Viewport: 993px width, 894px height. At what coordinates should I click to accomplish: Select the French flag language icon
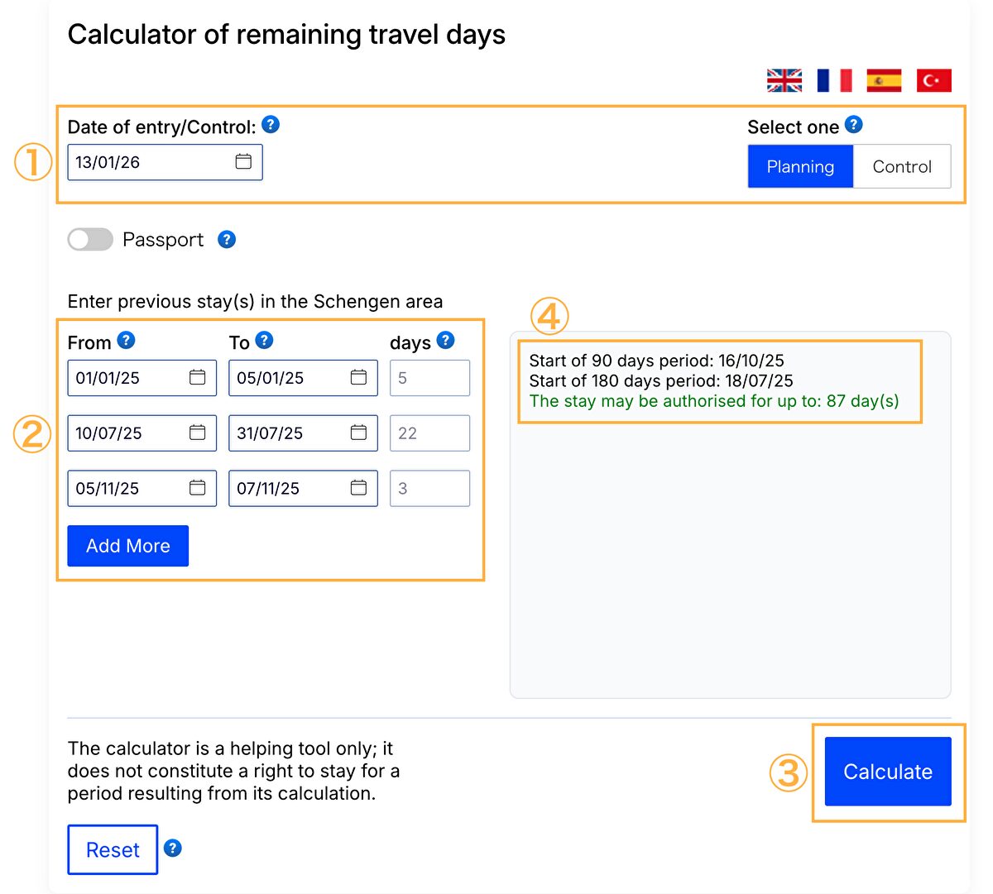(834, 80)
